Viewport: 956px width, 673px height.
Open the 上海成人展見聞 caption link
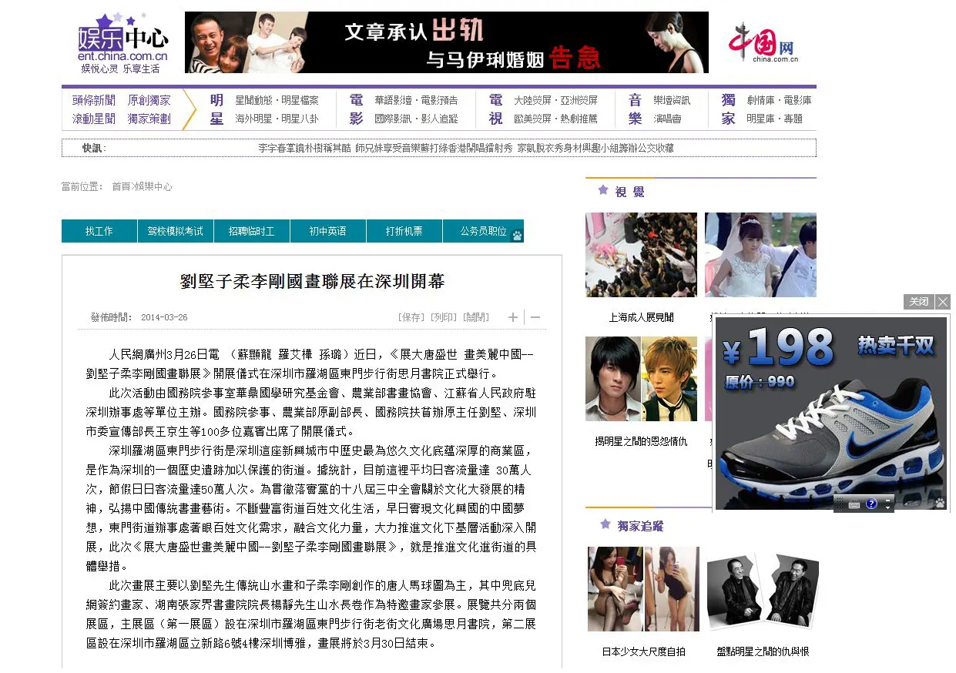click(x=641, y=317)
